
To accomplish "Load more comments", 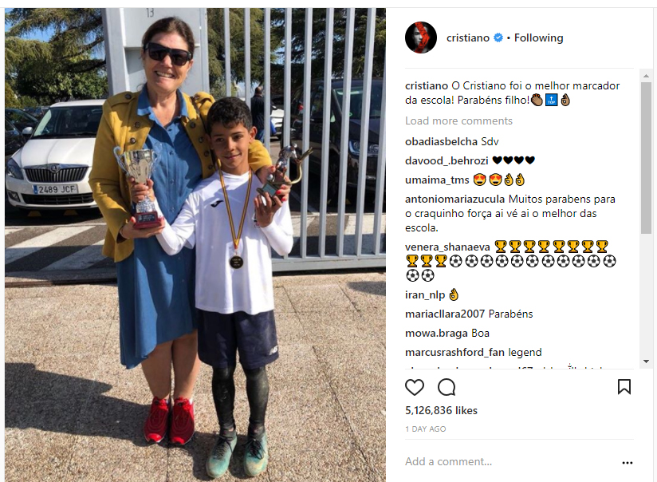I will pyautogui.click(x=458, y=120).
